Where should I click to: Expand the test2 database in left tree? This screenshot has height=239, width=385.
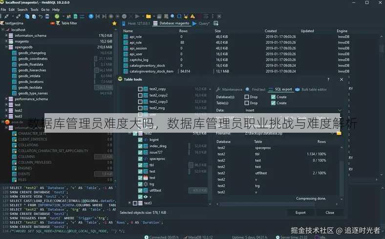[x=6, y=111]
